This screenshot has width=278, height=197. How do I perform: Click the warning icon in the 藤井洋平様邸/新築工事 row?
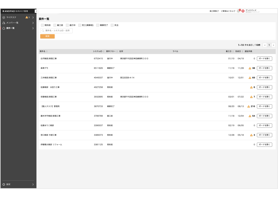tap(250, 116)
